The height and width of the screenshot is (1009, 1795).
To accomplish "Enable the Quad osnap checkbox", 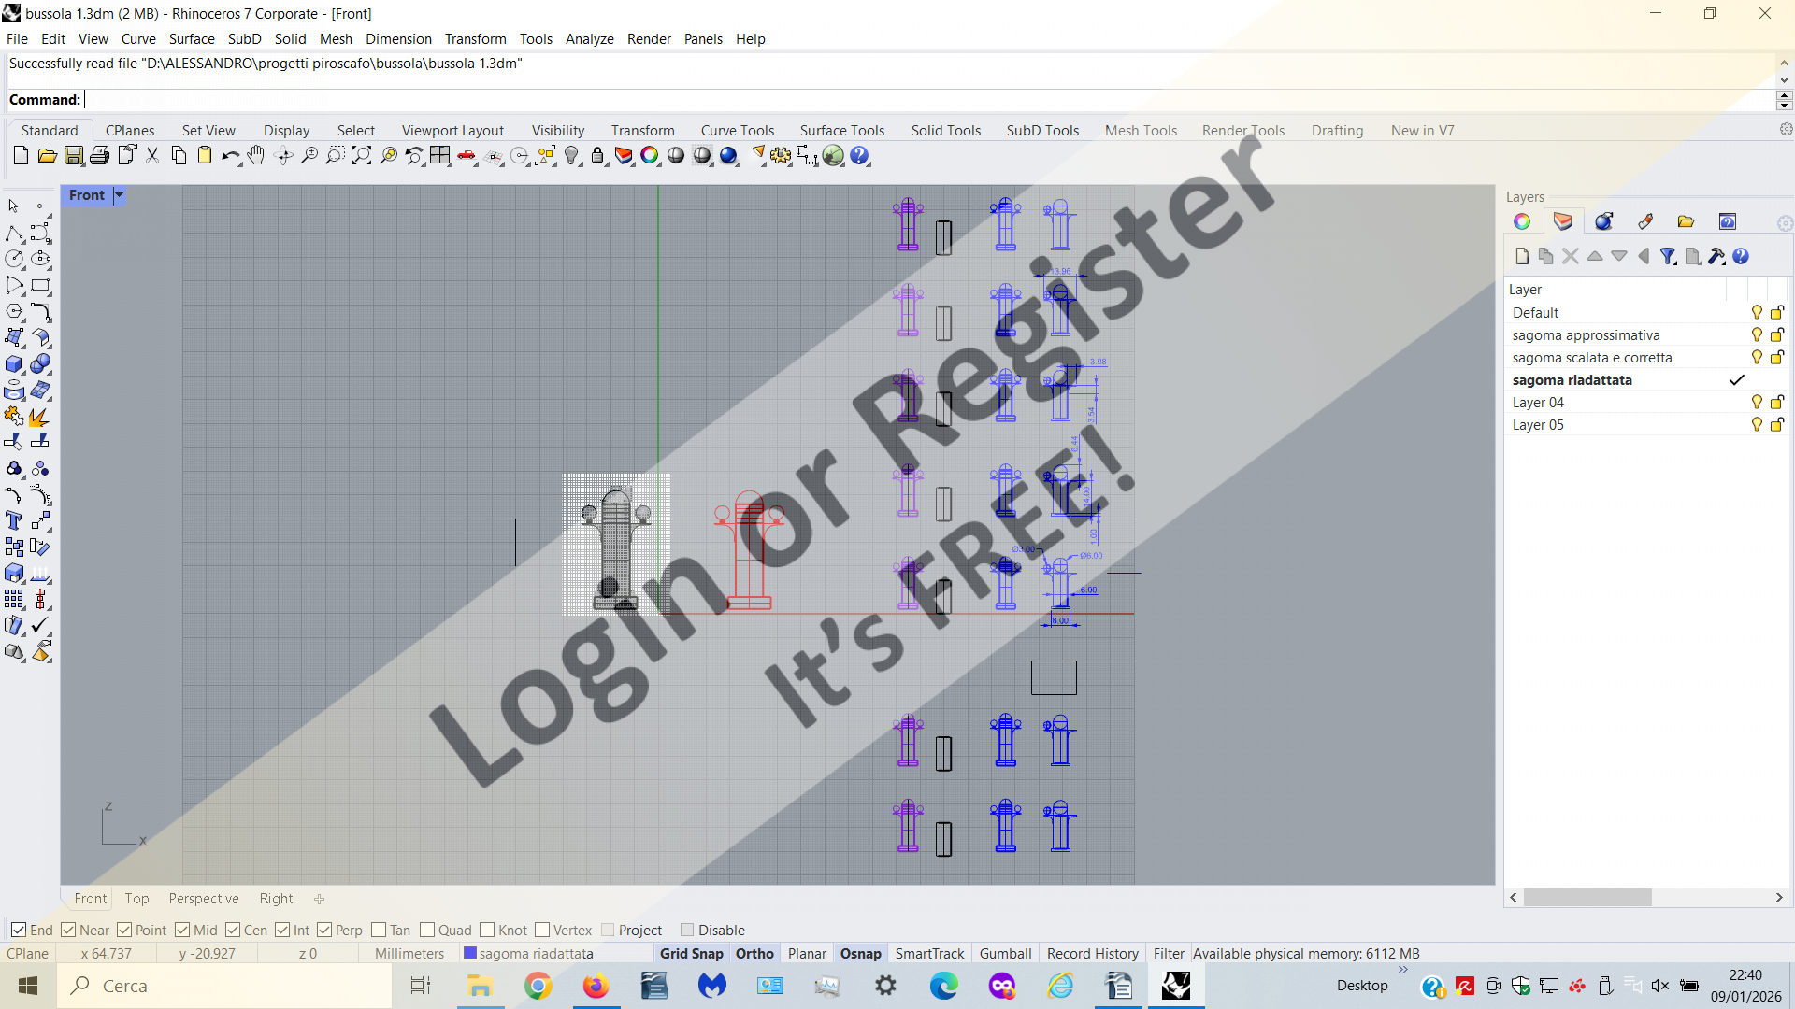I will coord(427,930).
